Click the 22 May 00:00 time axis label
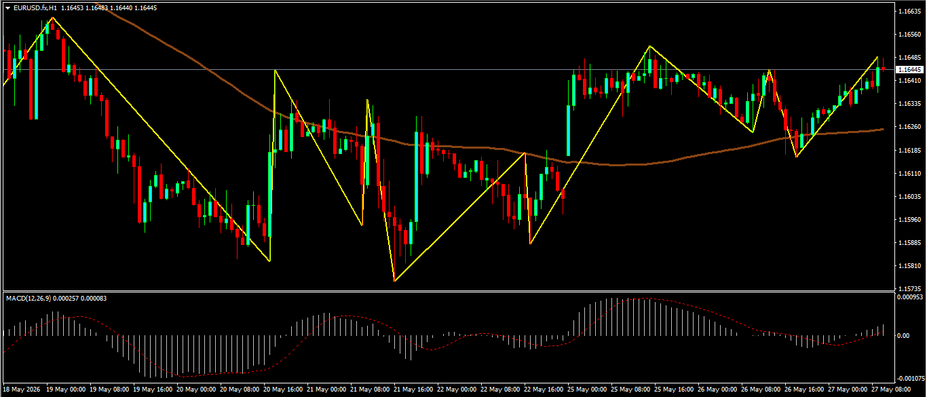 click(457, 390)
